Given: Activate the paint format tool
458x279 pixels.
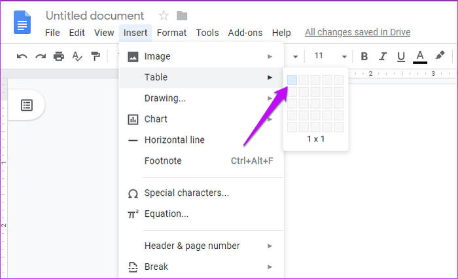Looking at the screenshot, I should (x=96, y=56).
